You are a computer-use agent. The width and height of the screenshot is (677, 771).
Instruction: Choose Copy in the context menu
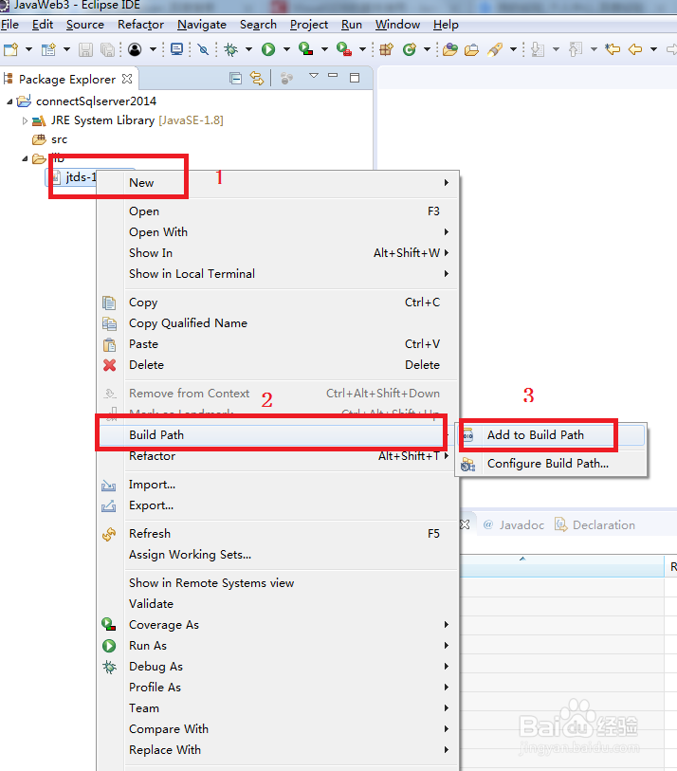tap(278, 303)
